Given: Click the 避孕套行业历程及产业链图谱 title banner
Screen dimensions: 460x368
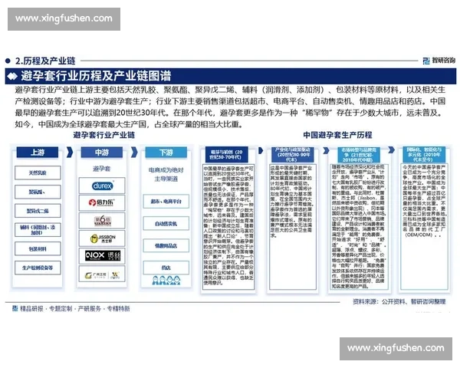Looking at the screenshot, I should tap(231, 76).
